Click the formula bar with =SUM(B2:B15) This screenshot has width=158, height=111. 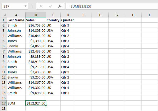[112, 6]
